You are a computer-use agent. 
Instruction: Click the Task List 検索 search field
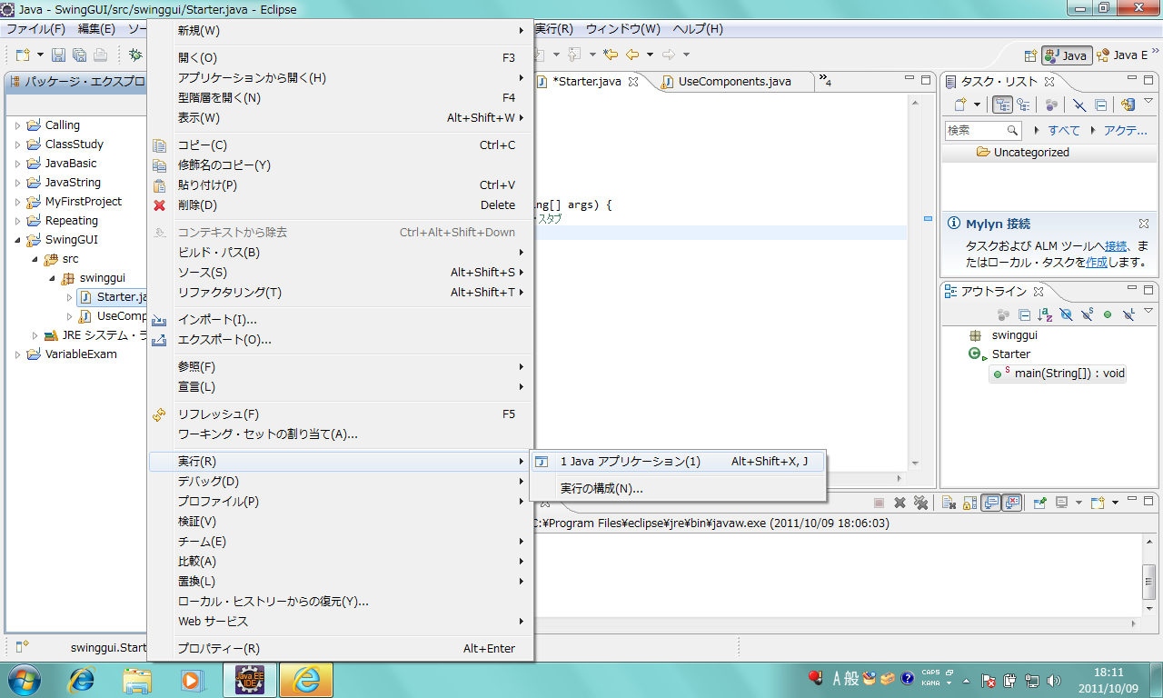click(975, 131)
